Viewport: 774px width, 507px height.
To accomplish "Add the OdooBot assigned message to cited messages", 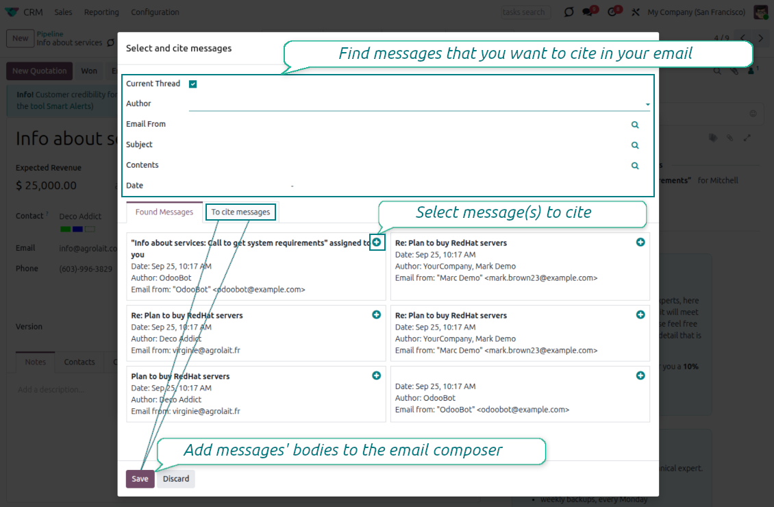I will click(x=376, y=242).
